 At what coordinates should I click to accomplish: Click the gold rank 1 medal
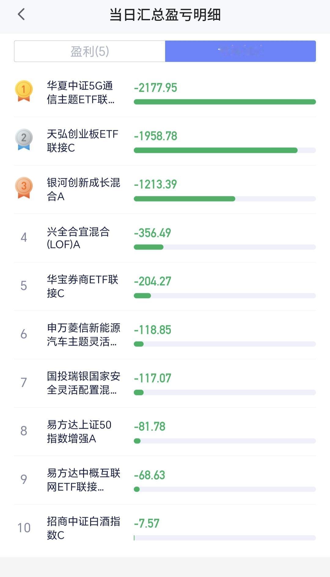(x=24, y=91)
